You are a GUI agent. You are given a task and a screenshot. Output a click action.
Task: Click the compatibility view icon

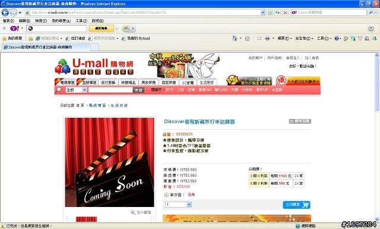pyautogui.click(x=270, y=12)
